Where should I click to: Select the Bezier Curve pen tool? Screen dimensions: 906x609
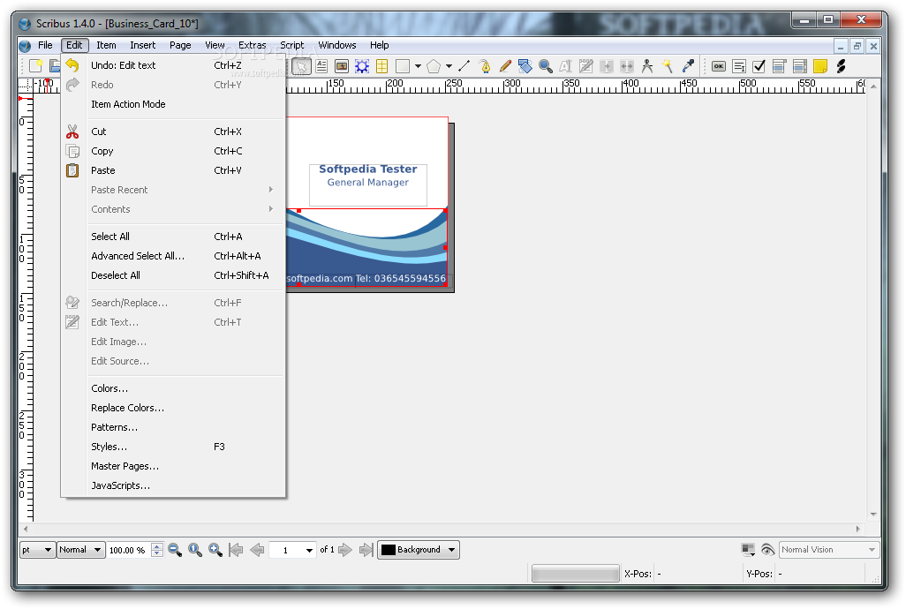(485, 66)
